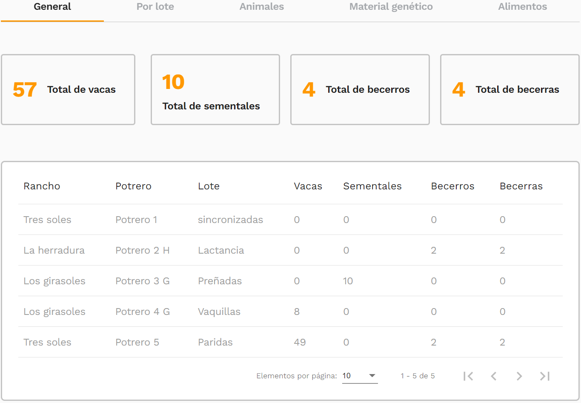
Task: Go to the previous page of results
Action: (x=494, y=376)
